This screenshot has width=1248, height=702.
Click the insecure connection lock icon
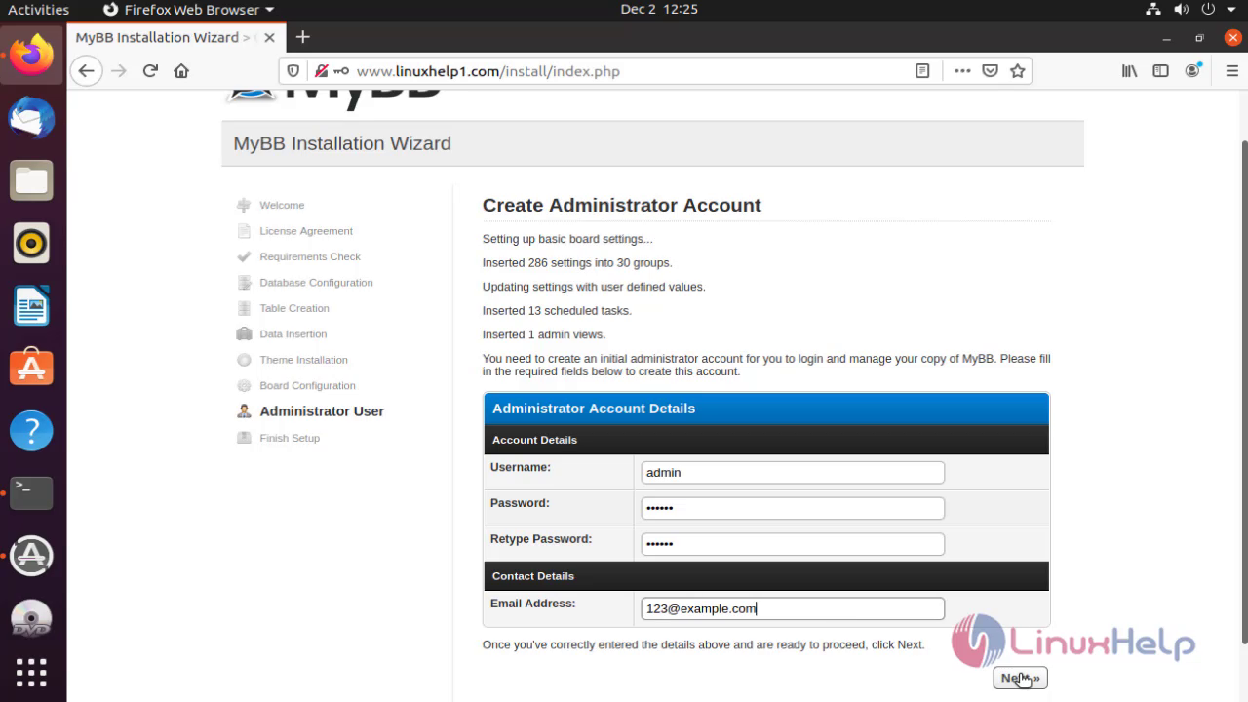pos(321,71)
